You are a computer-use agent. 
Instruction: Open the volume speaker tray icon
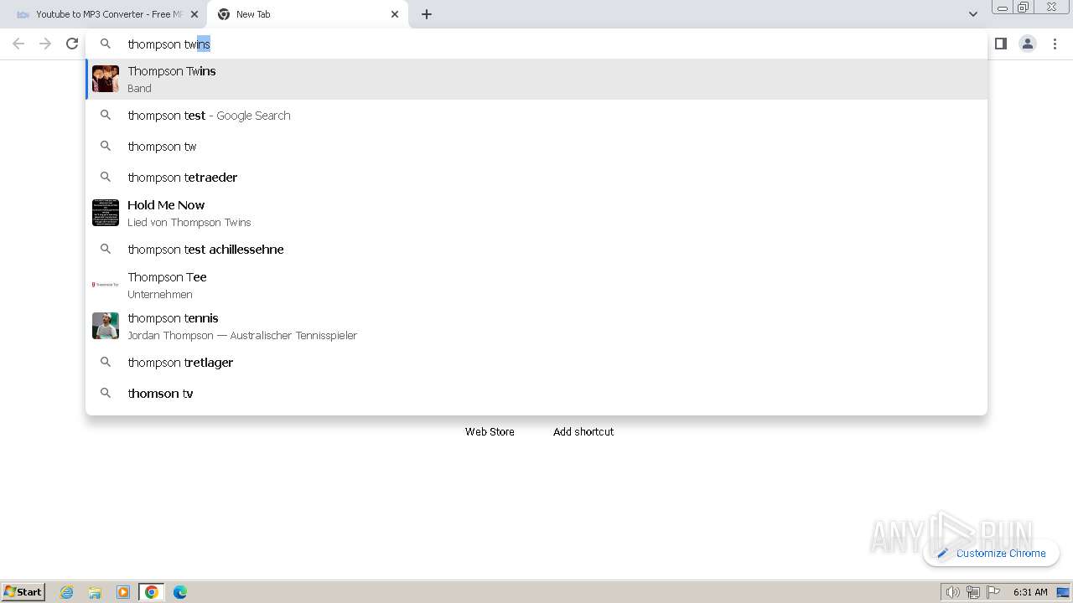click(952, 592)
